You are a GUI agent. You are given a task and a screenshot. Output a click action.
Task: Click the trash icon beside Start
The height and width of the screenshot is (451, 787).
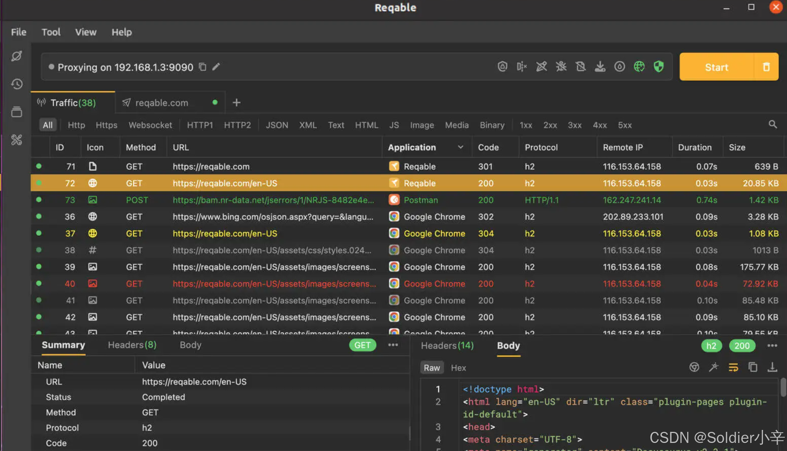tap(766, 67)
